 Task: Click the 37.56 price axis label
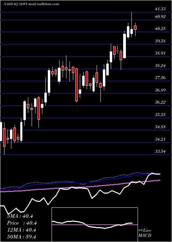[x=160, y=78]
